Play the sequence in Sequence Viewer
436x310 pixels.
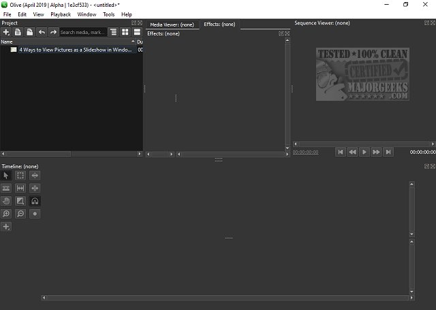coord(364,152)
